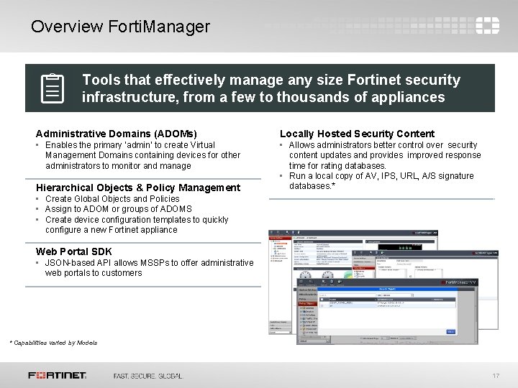
Task: Tick header checkbox in search results screenshot
Action: pos(322,300)
